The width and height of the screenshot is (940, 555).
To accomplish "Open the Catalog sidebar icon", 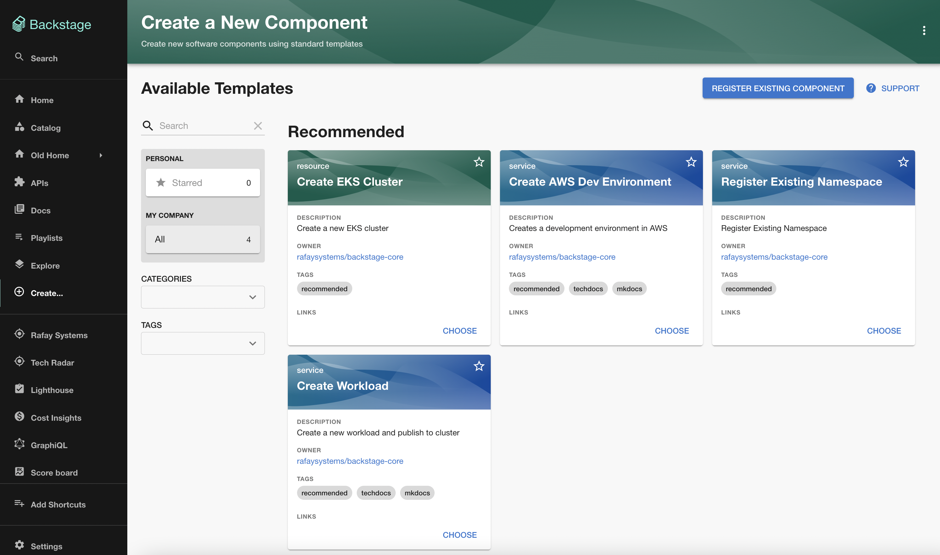I will [x=19, y=127].
